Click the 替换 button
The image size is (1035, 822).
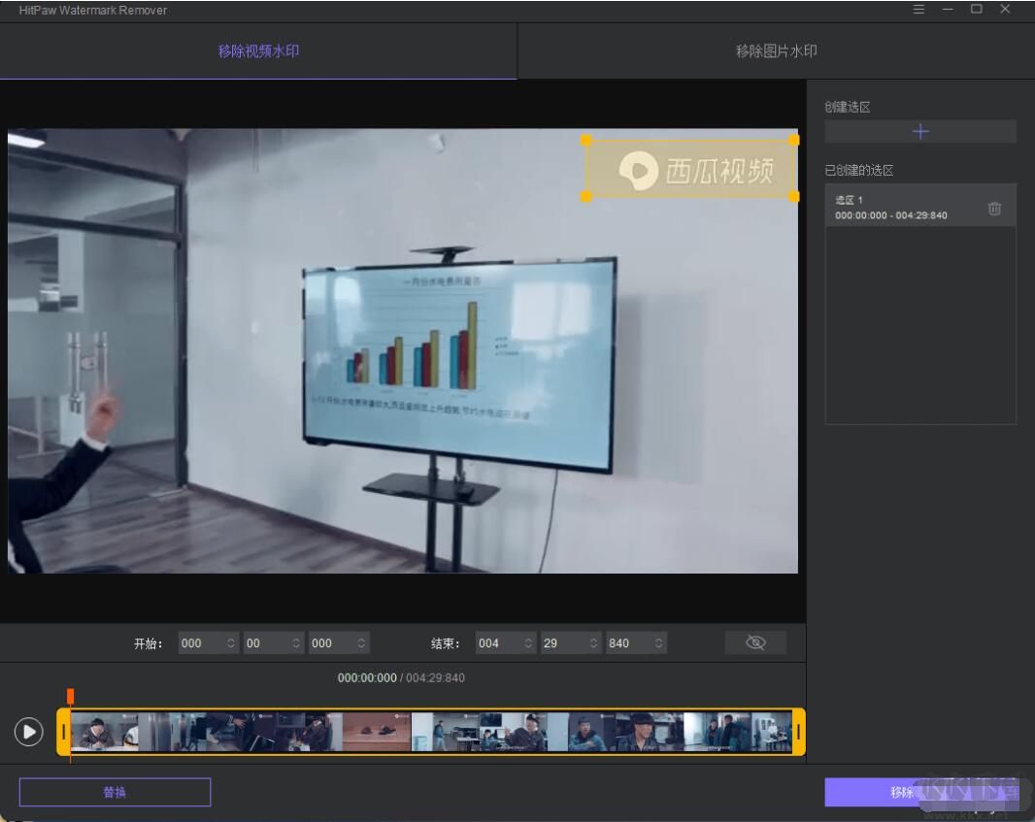pyautogui.click(x=115, y=792)
